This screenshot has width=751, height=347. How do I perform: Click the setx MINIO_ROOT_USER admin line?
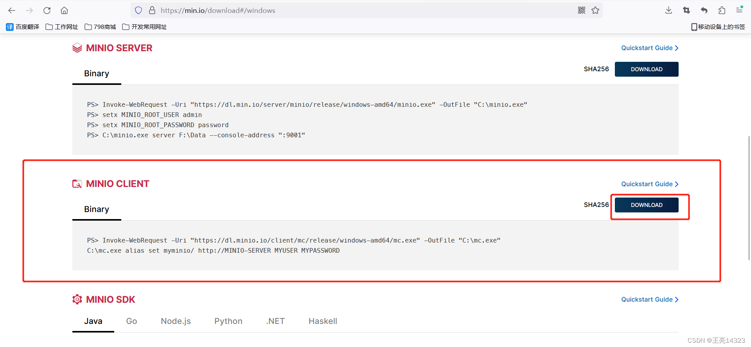144,115
